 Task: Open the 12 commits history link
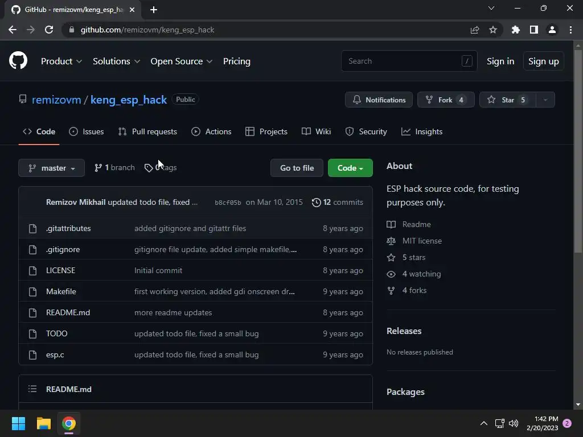[338, 203]
